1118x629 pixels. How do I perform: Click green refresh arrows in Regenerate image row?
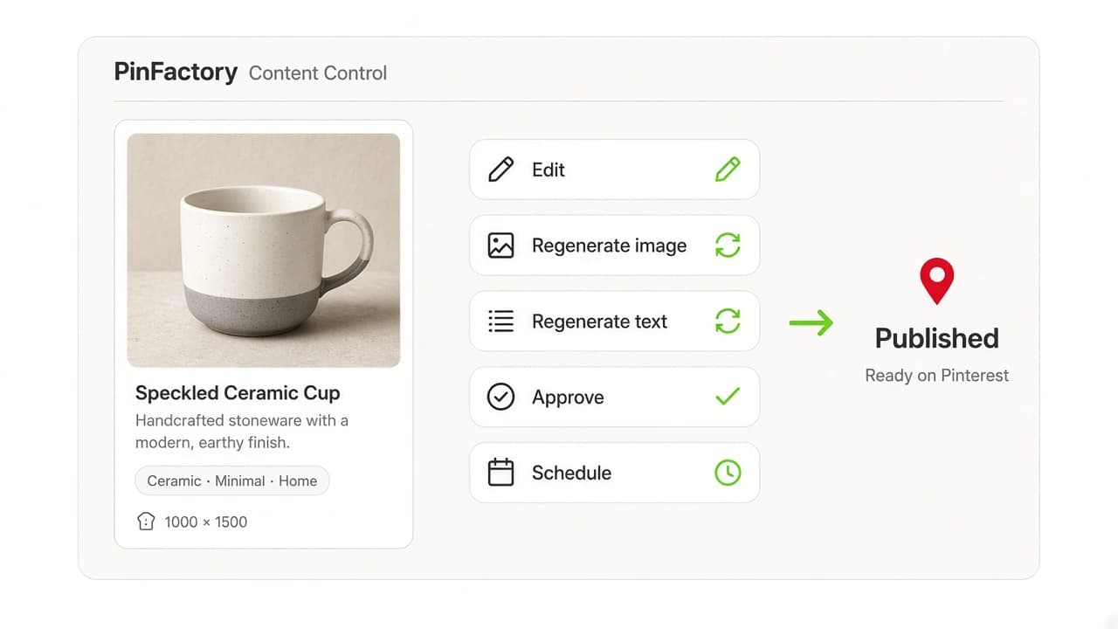pyautogui.click(x=728, y=245)
